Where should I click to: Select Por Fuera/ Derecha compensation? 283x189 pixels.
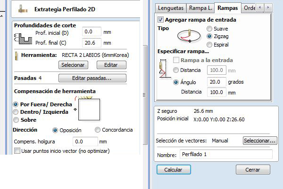click(x=16, y=104)
